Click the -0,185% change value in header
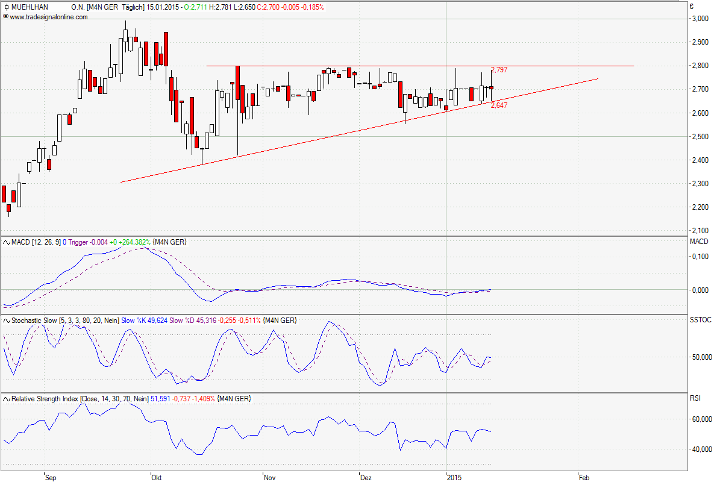Screen dimensions: 723x482 coord(312,7)
